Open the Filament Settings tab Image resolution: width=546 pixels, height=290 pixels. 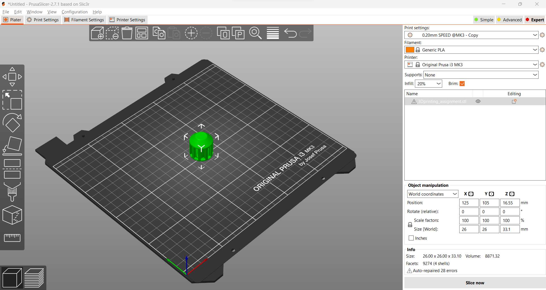click(84, 20)
